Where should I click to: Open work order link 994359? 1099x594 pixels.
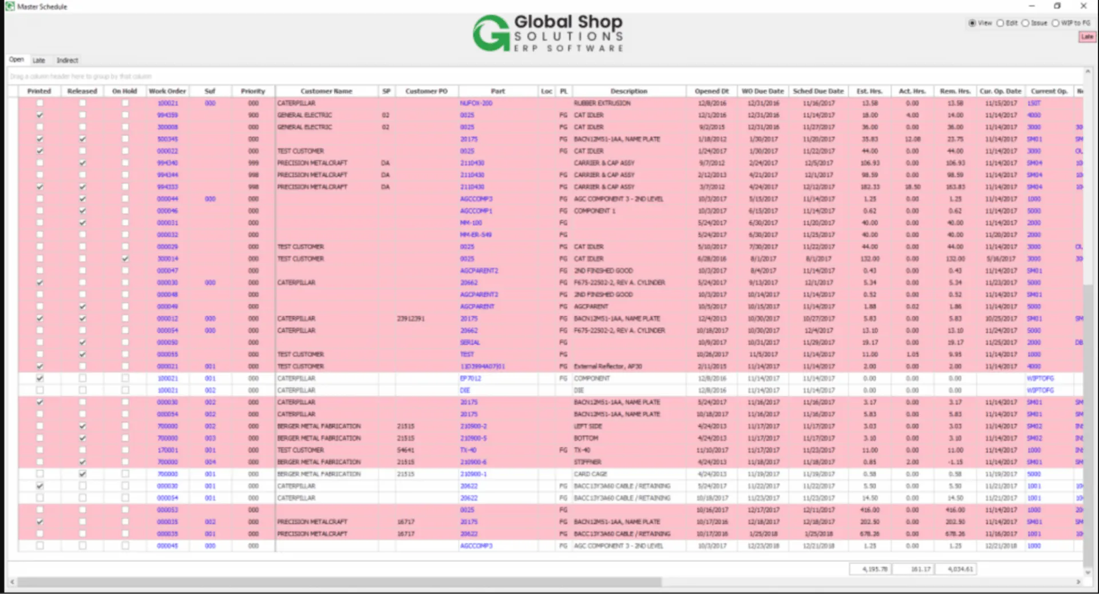168,115
